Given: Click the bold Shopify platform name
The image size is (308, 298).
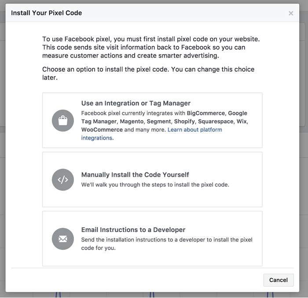Looking at the screenshot, I should pyautogui.click(x=184, y=121).
